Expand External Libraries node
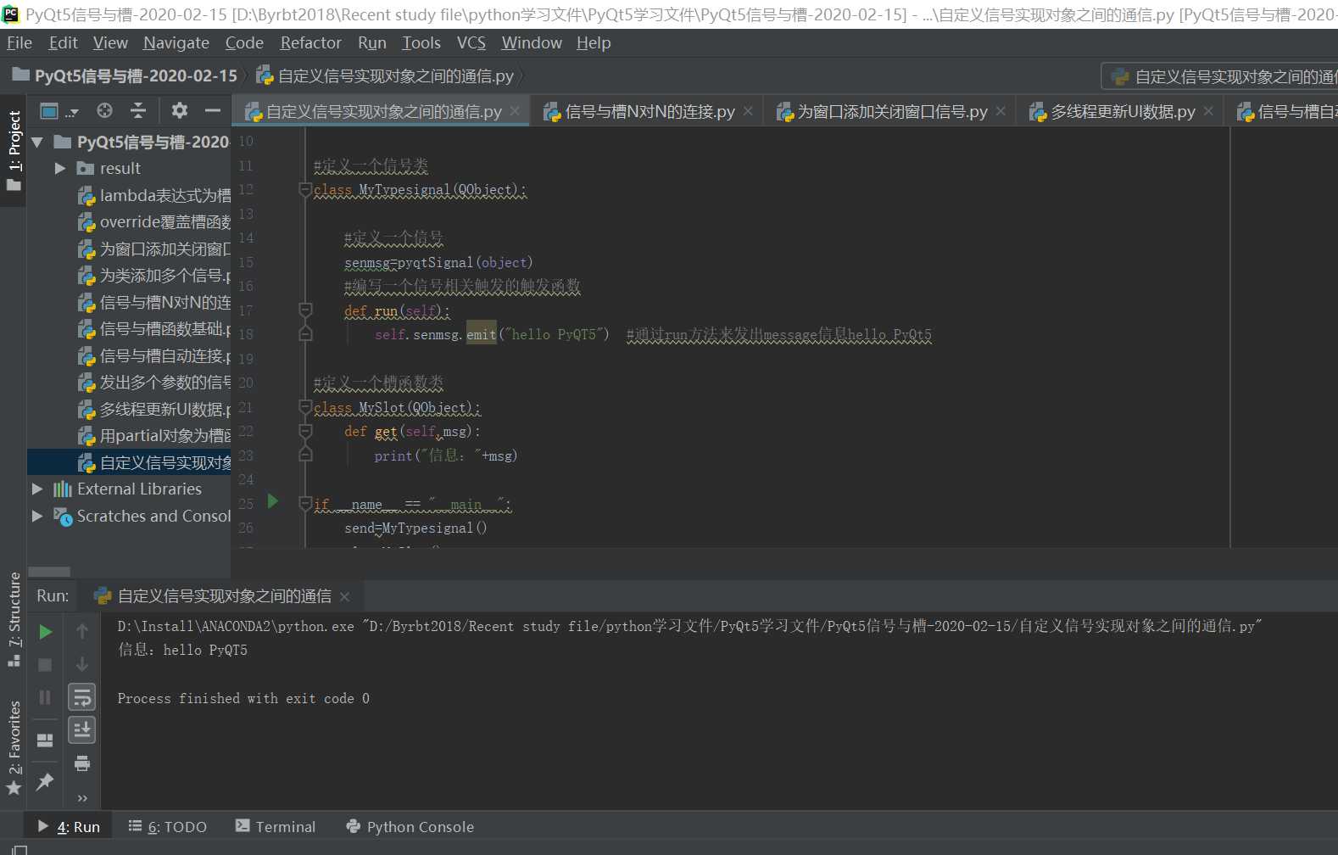Viewport: 1338px width, 855px height. [37, 489]
